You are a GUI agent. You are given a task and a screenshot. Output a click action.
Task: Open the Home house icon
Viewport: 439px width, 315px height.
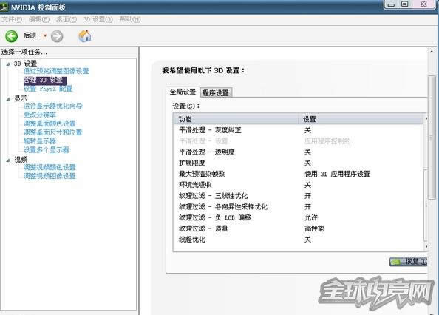click(x=85, y=35)
